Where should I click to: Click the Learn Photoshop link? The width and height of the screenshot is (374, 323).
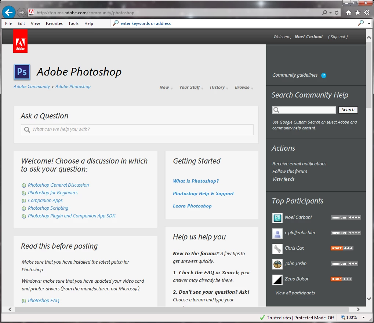click(192, 206)
